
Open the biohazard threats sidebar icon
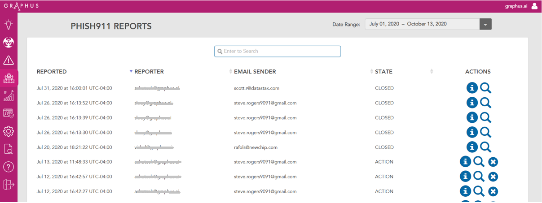point(9,42)
